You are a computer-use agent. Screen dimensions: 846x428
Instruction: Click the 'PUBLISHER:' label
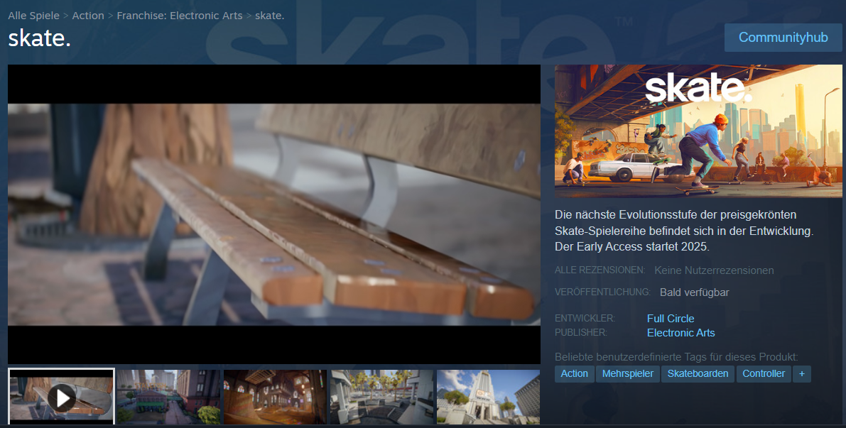pyautogui.click(x=581, y=333)
